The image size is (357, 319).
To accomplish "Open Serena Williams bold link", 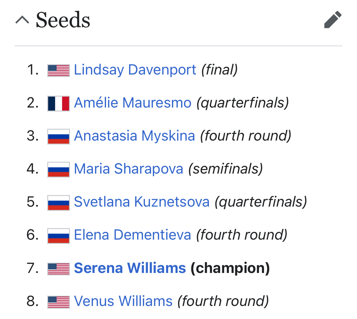I will click(130, 268).
